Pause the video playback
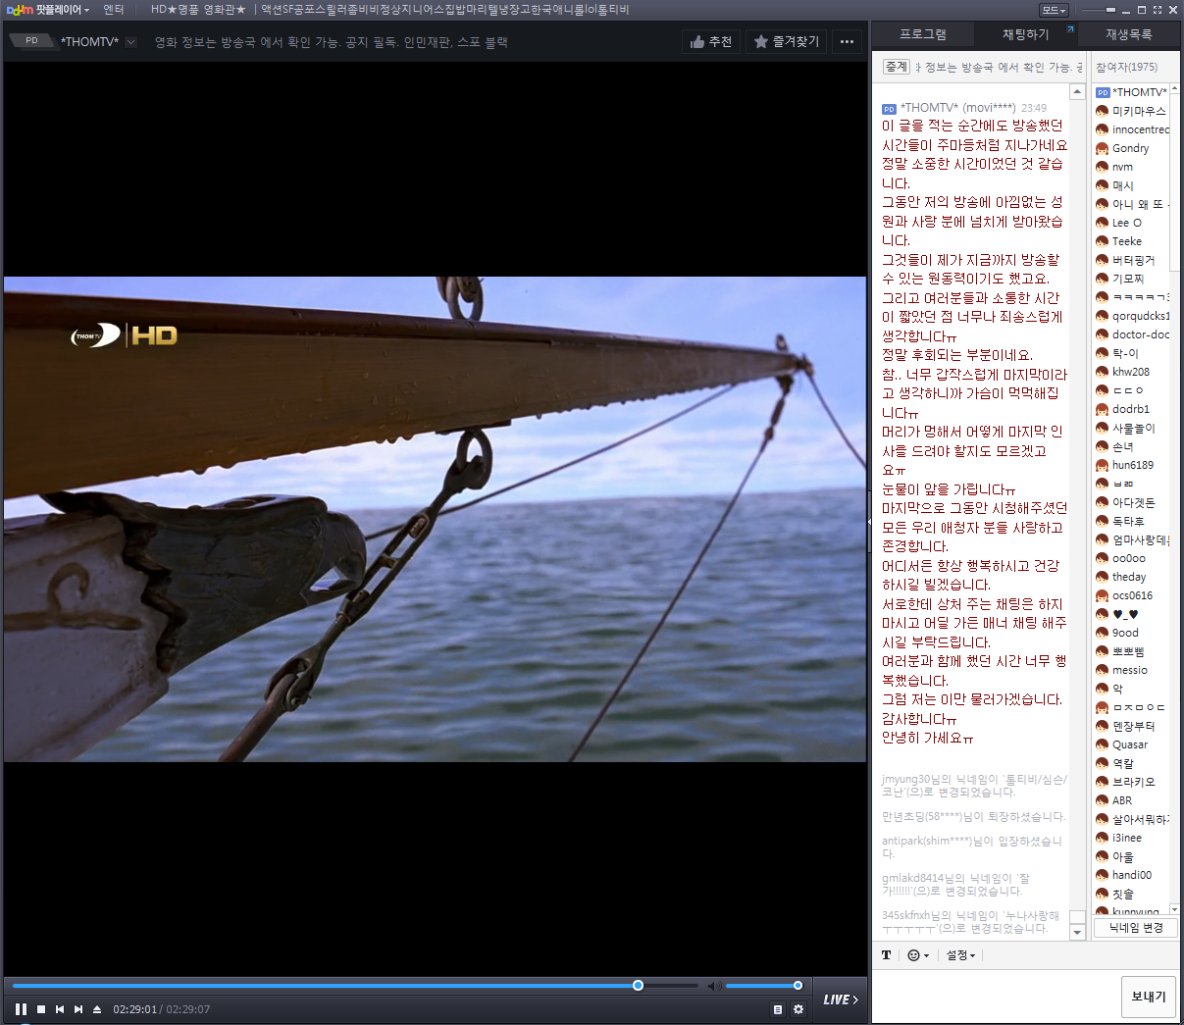1184x1025 pixels. [21, 1009]
